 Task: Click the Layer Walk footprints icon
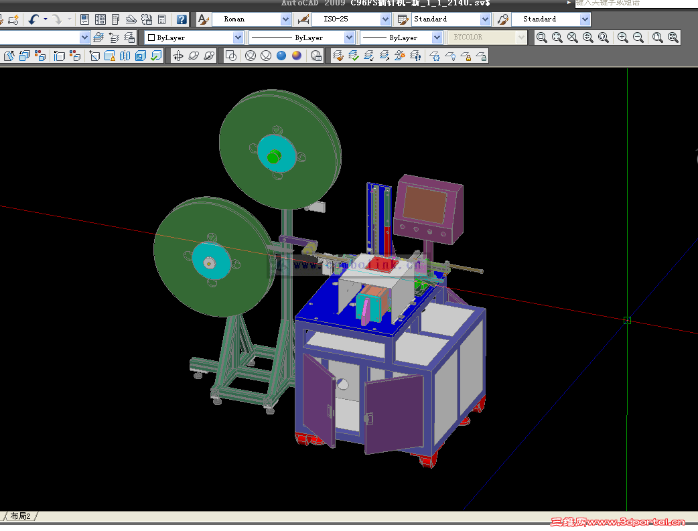pos(415,56)
